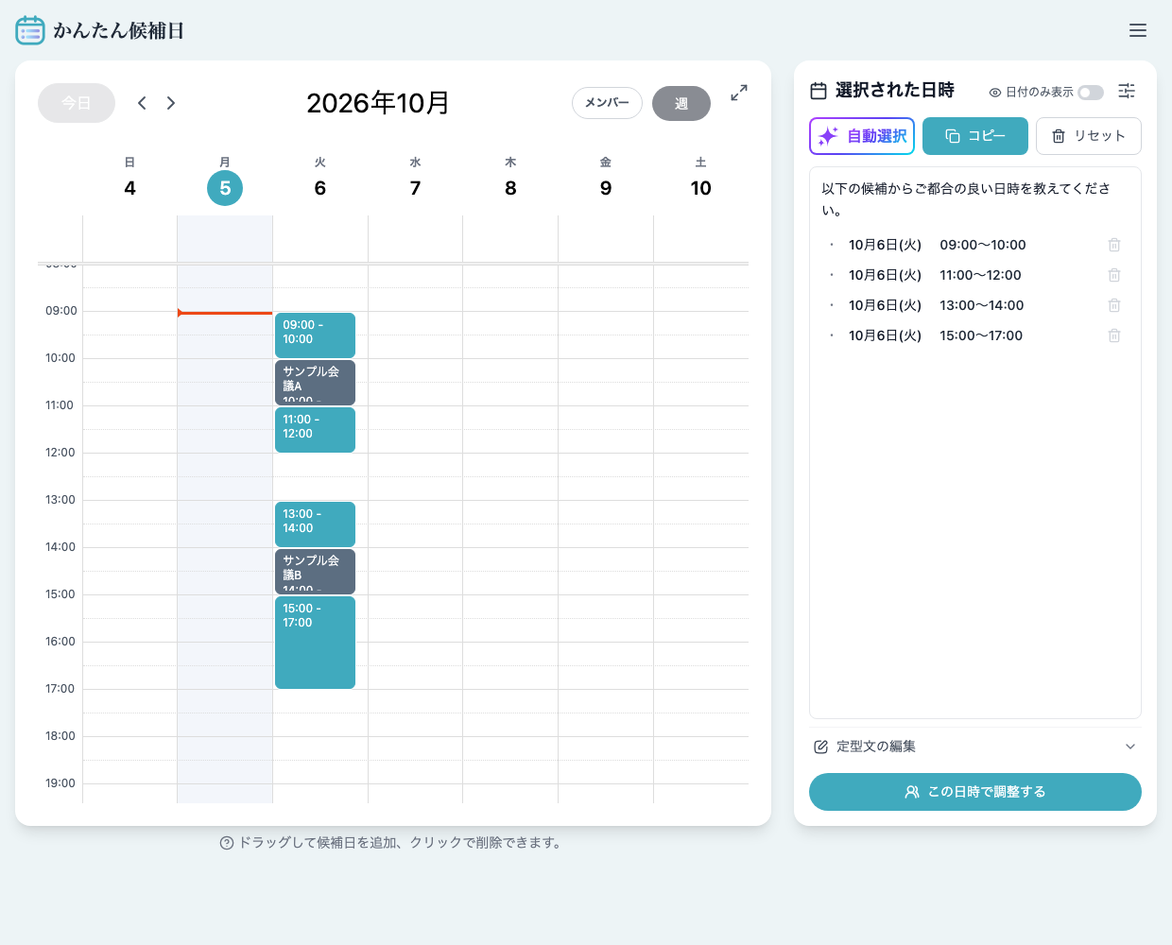Viewport: 1172px width, 945px height.
Task: Go to the next week
Action: [x=171, y=103]
